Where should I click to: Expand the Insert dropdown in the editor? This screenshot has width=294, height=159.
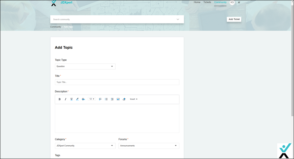tap(133, 99)
